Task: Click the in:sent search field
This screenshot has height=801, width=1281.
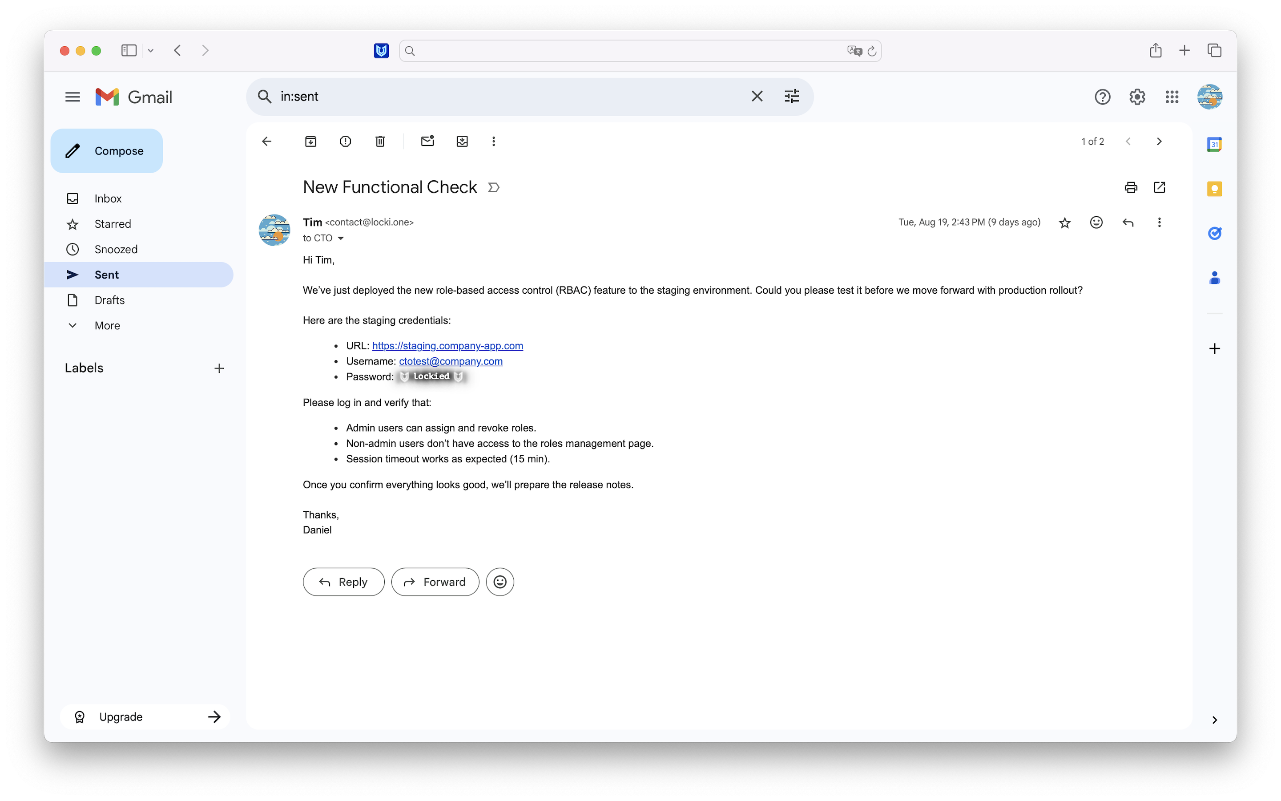Action: [x=503, y=97]
